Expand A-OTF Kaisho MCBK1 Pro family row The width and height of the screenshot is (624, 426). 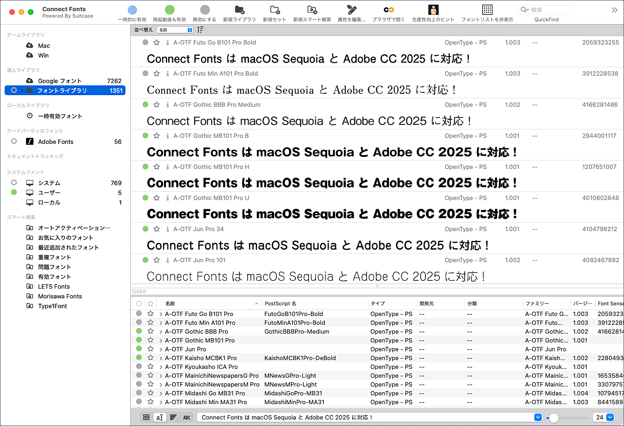pos(161,358)
